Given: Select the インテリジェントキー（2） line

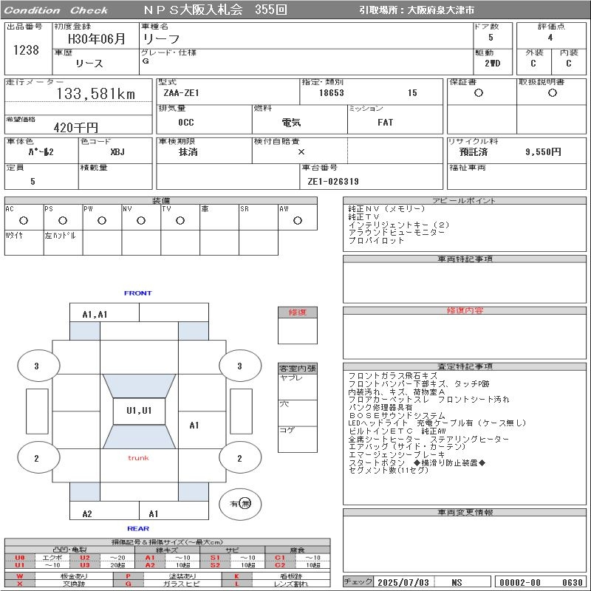Looking at the screenshot, I should 399,225.
